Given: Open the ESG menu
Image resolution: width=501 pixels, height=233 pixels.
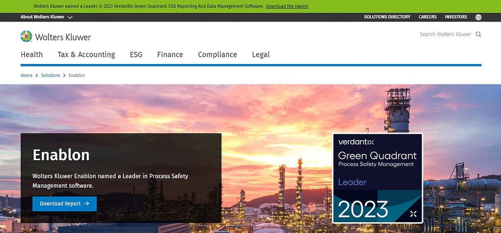Looking at the screenshot, I should coord(136,55).
